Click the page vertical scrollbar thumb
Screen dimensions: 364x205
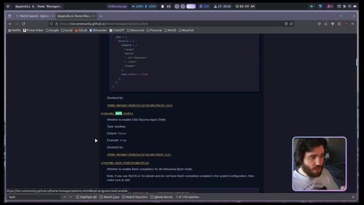[x=357, y=62]
